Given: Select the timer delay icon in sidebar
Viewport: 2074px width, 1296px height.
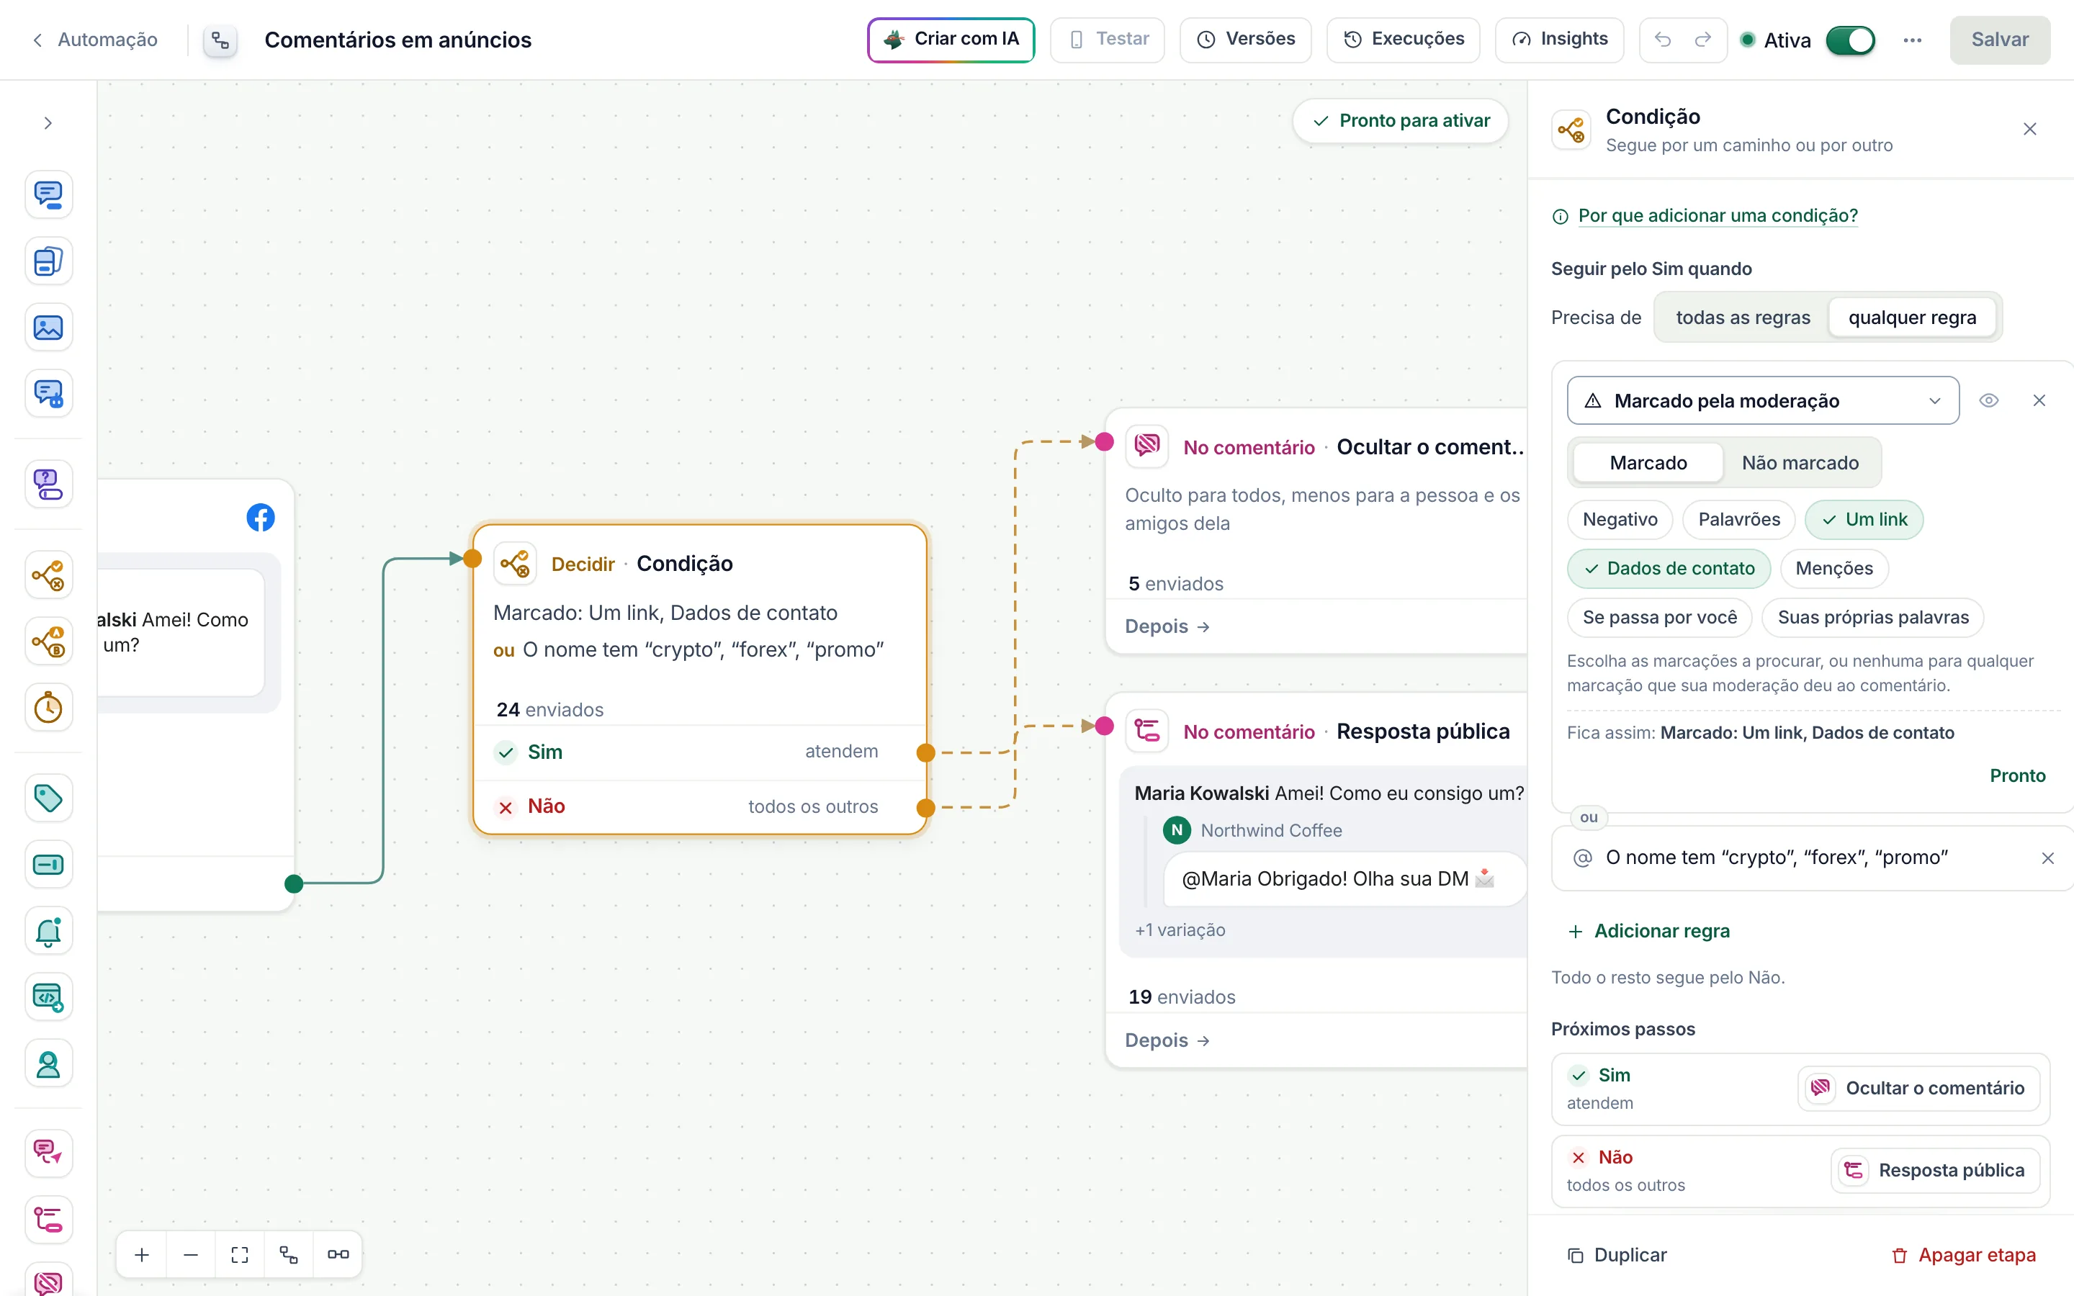Looking at the screenshot, I should click(48, 708).
